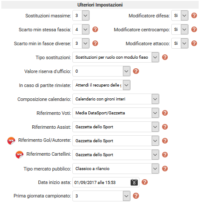Open calendar icon in Data inizio asta

134,182
